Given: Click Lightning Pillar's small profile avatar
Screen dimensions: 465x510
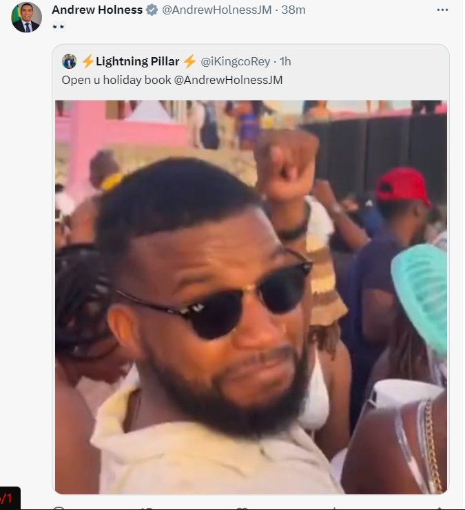Looking at the screenshot, I should pos(69,61).
